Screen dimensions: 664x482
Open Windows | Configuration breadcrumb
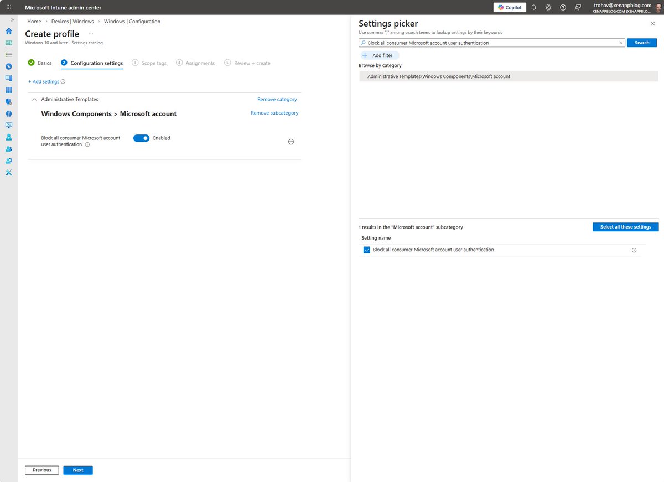point(132,22)
